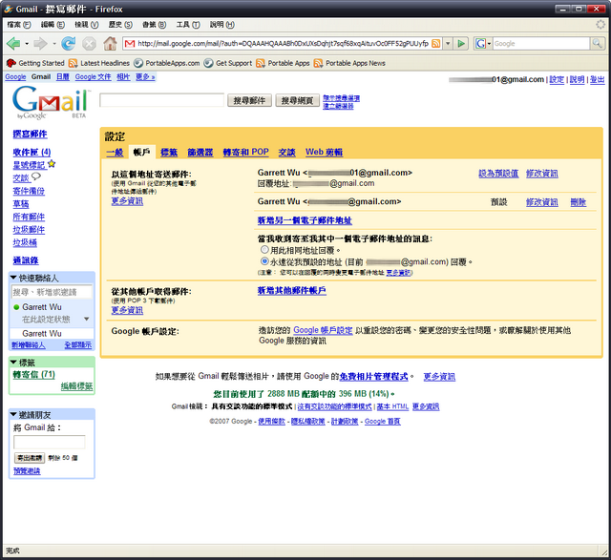The height and width of the screenshot is (560, 611).
Task: Collapse the 標籤 panel
Action: pos(13,363)
